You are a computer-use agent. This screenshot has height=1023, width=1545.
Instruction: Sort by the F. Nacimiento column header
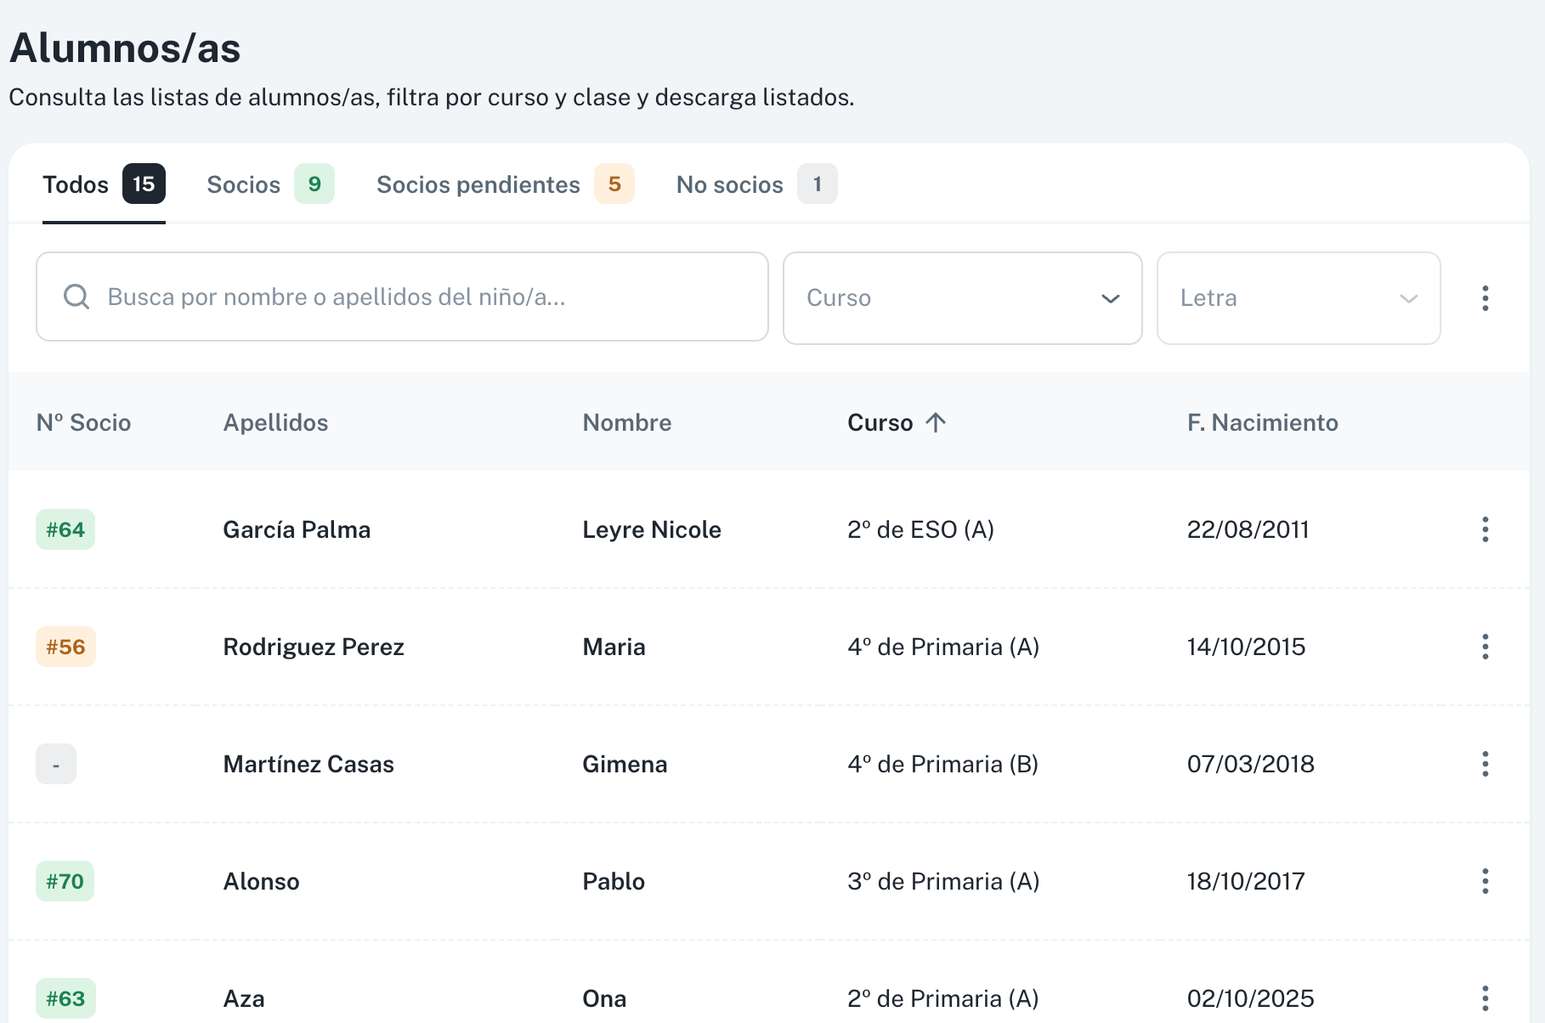[1262, 422]
